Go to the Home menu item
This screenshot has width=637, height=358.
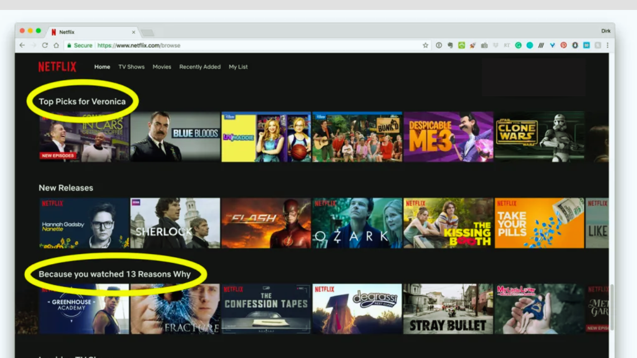[x=102, y=67]
